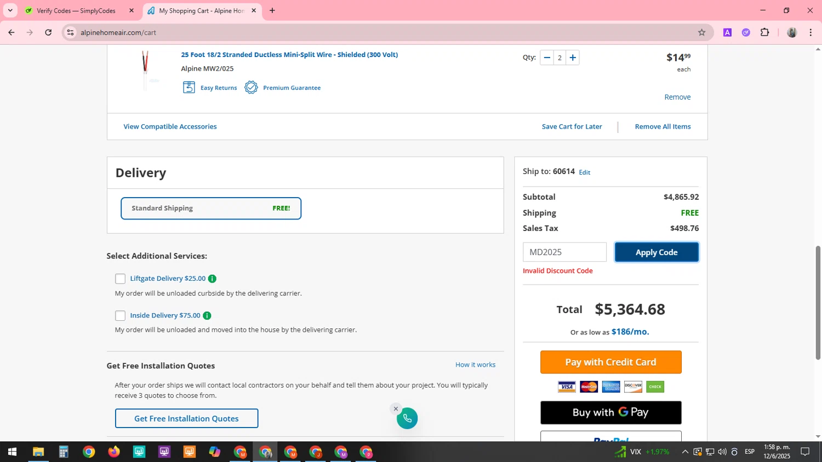Click the quantity value field

click(x=560, y=57)
